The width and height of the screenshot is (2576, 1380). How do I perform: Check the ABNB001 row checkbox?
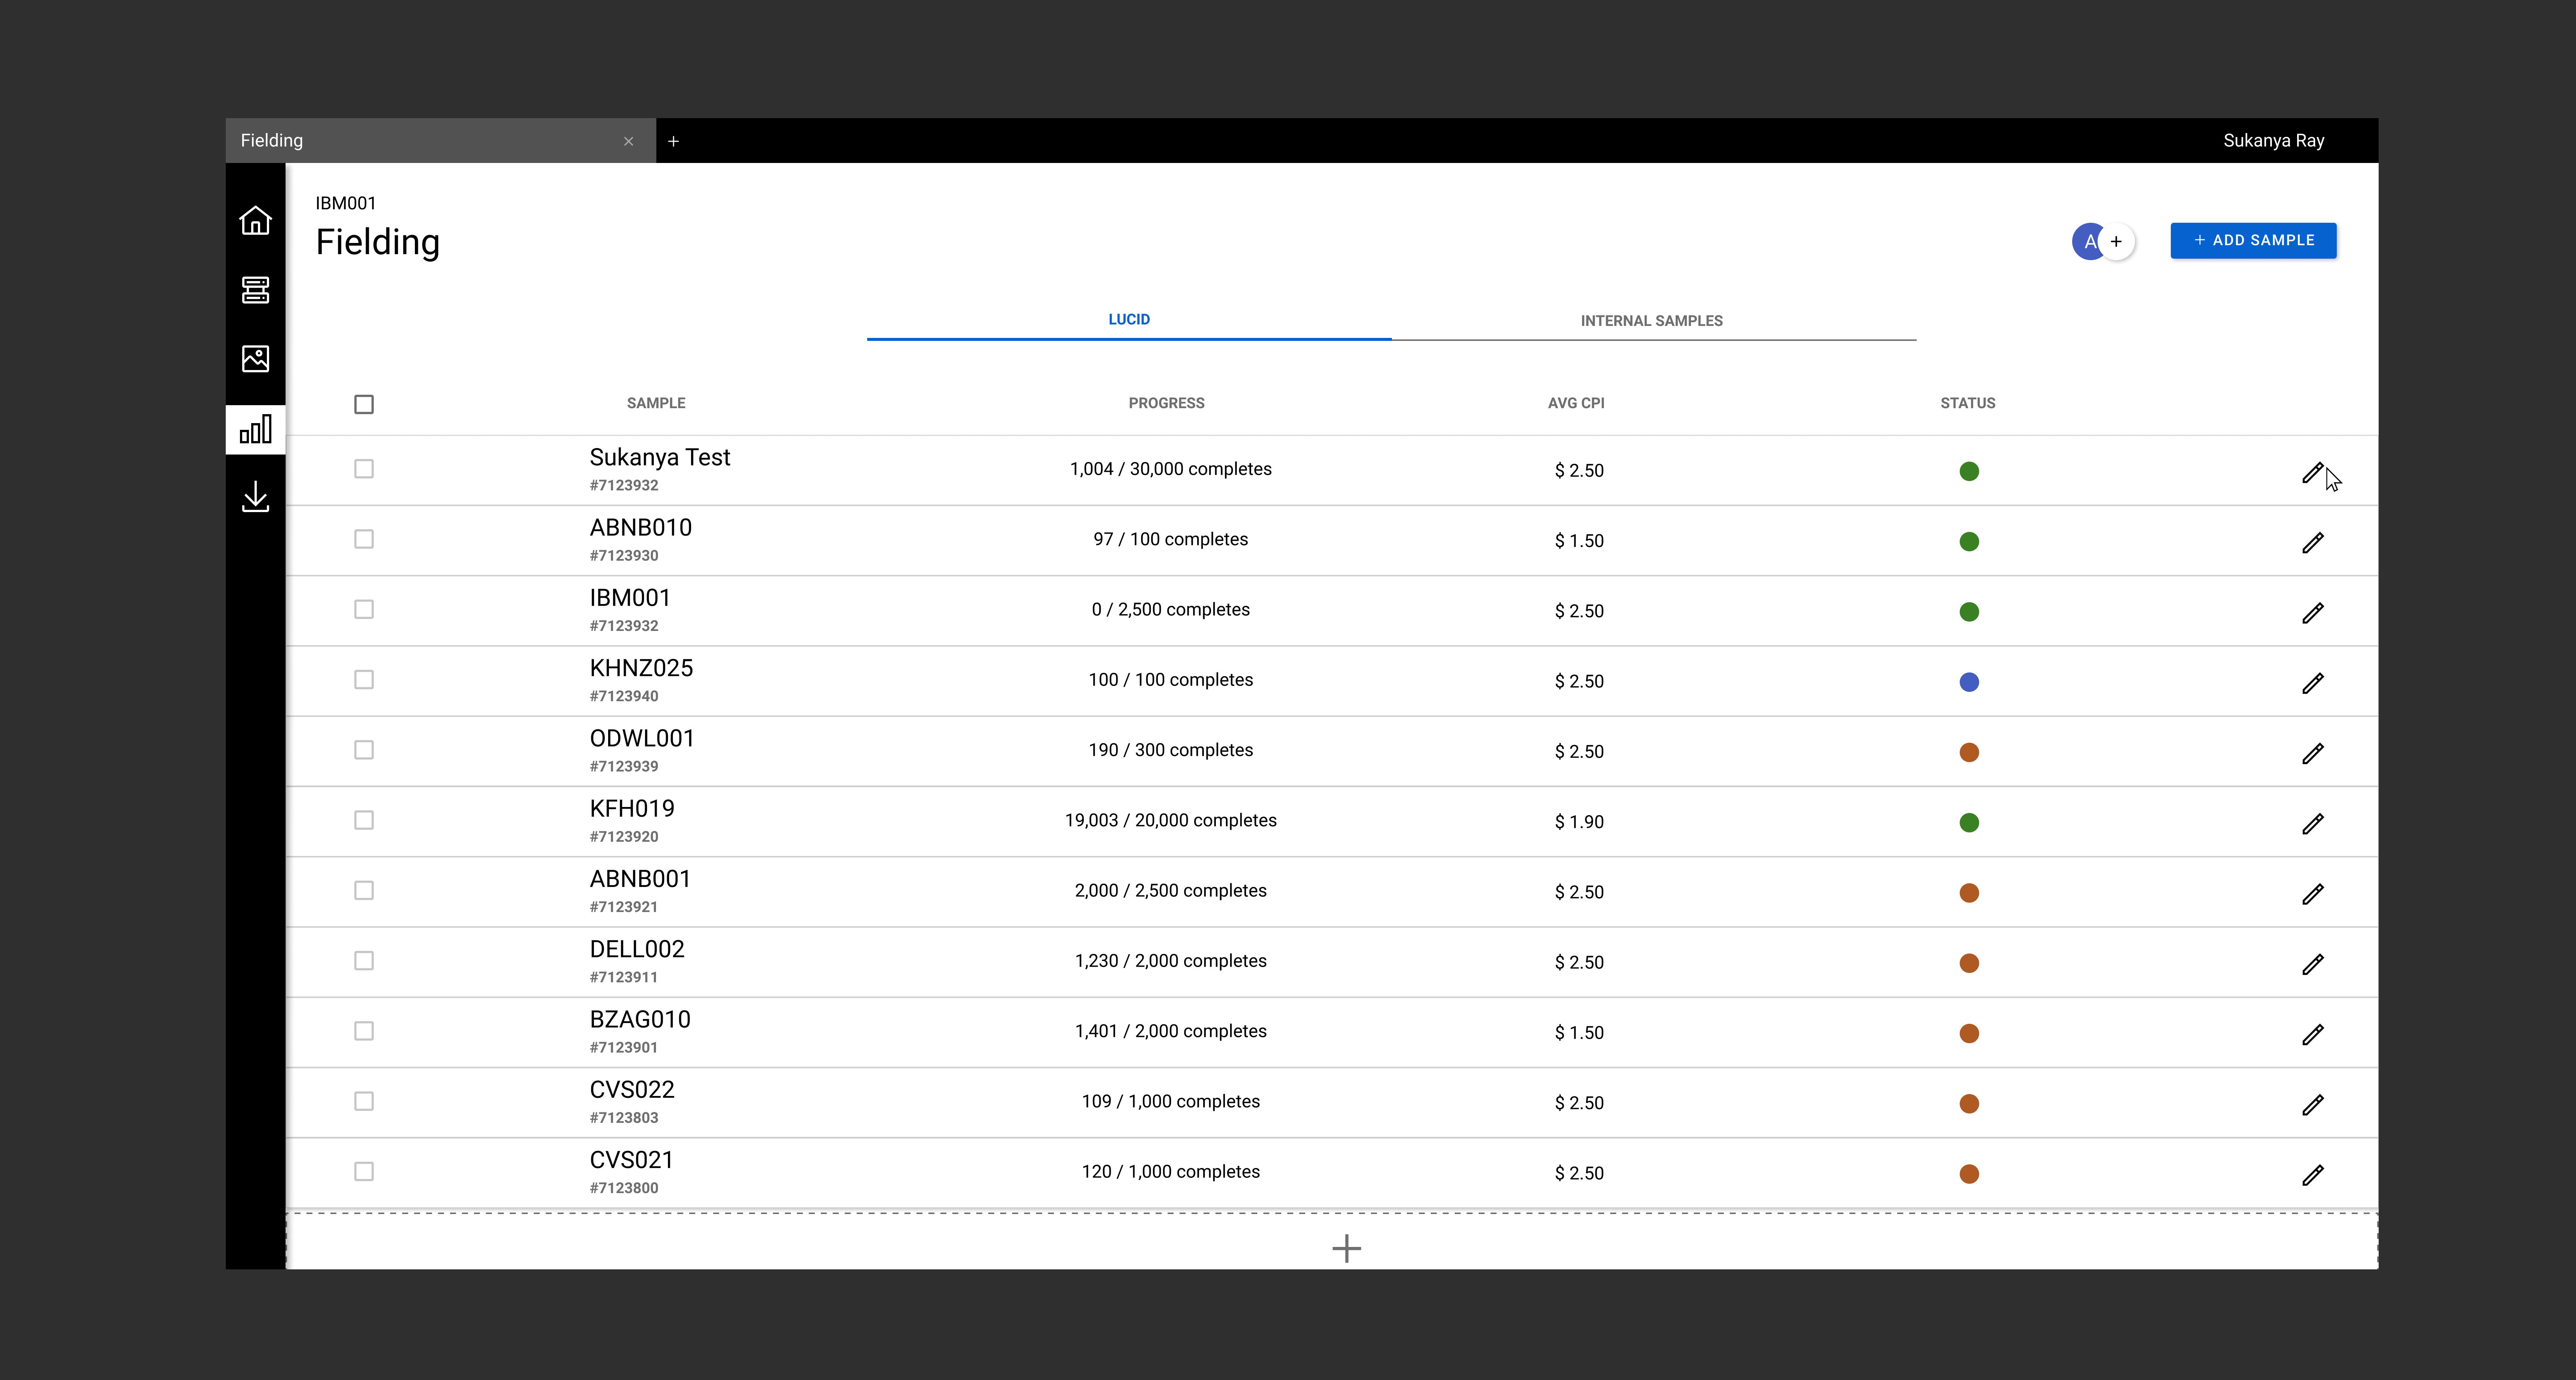pyautogui.click(x=364, y=890)
